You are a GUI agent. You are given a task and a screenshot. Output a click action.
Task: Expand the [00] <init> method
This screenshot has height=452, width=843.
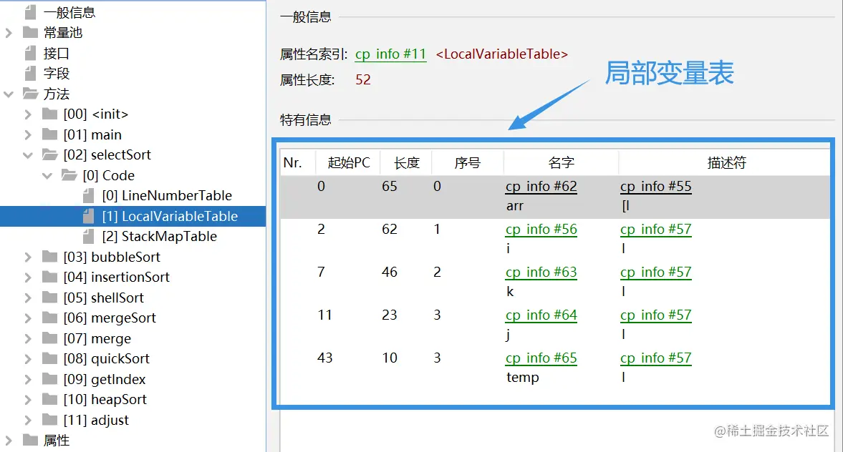[28, 114]
